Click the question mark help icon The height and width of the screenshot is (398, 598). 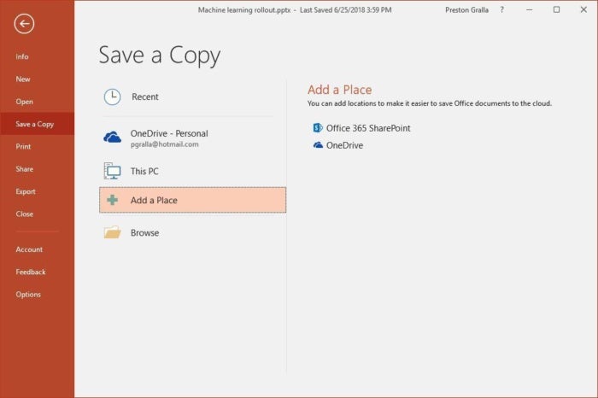pyautogui.click(x=502, y=10)
